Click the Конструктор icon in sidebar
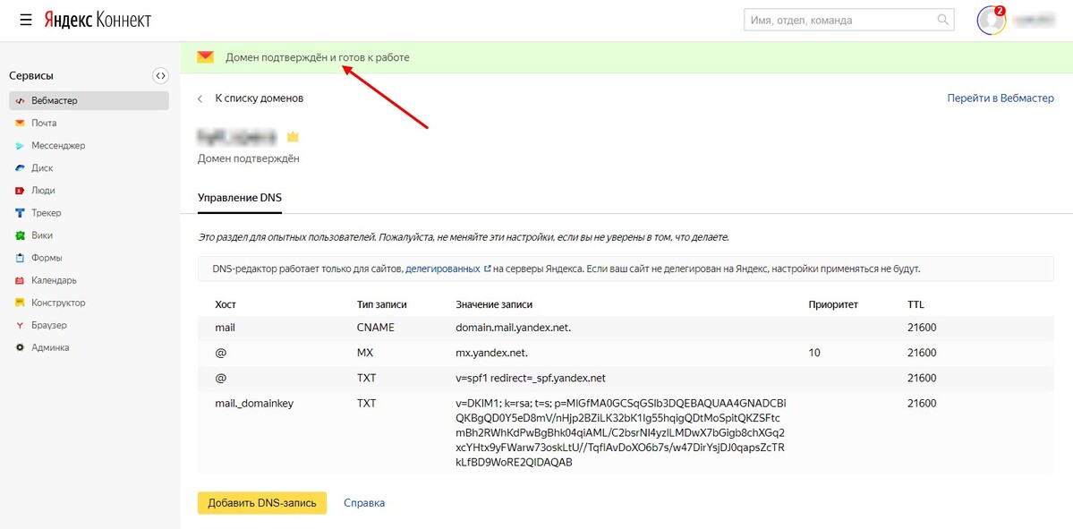 (x=20, y=303)
